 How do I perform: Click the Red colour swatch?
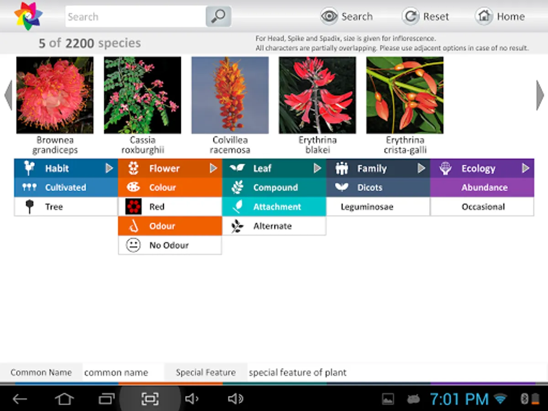click(x=133, y=207)
